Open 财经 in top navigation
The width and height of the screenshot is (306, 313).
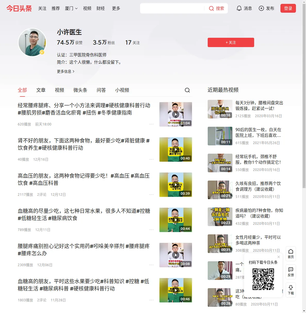tap(101, 8)
